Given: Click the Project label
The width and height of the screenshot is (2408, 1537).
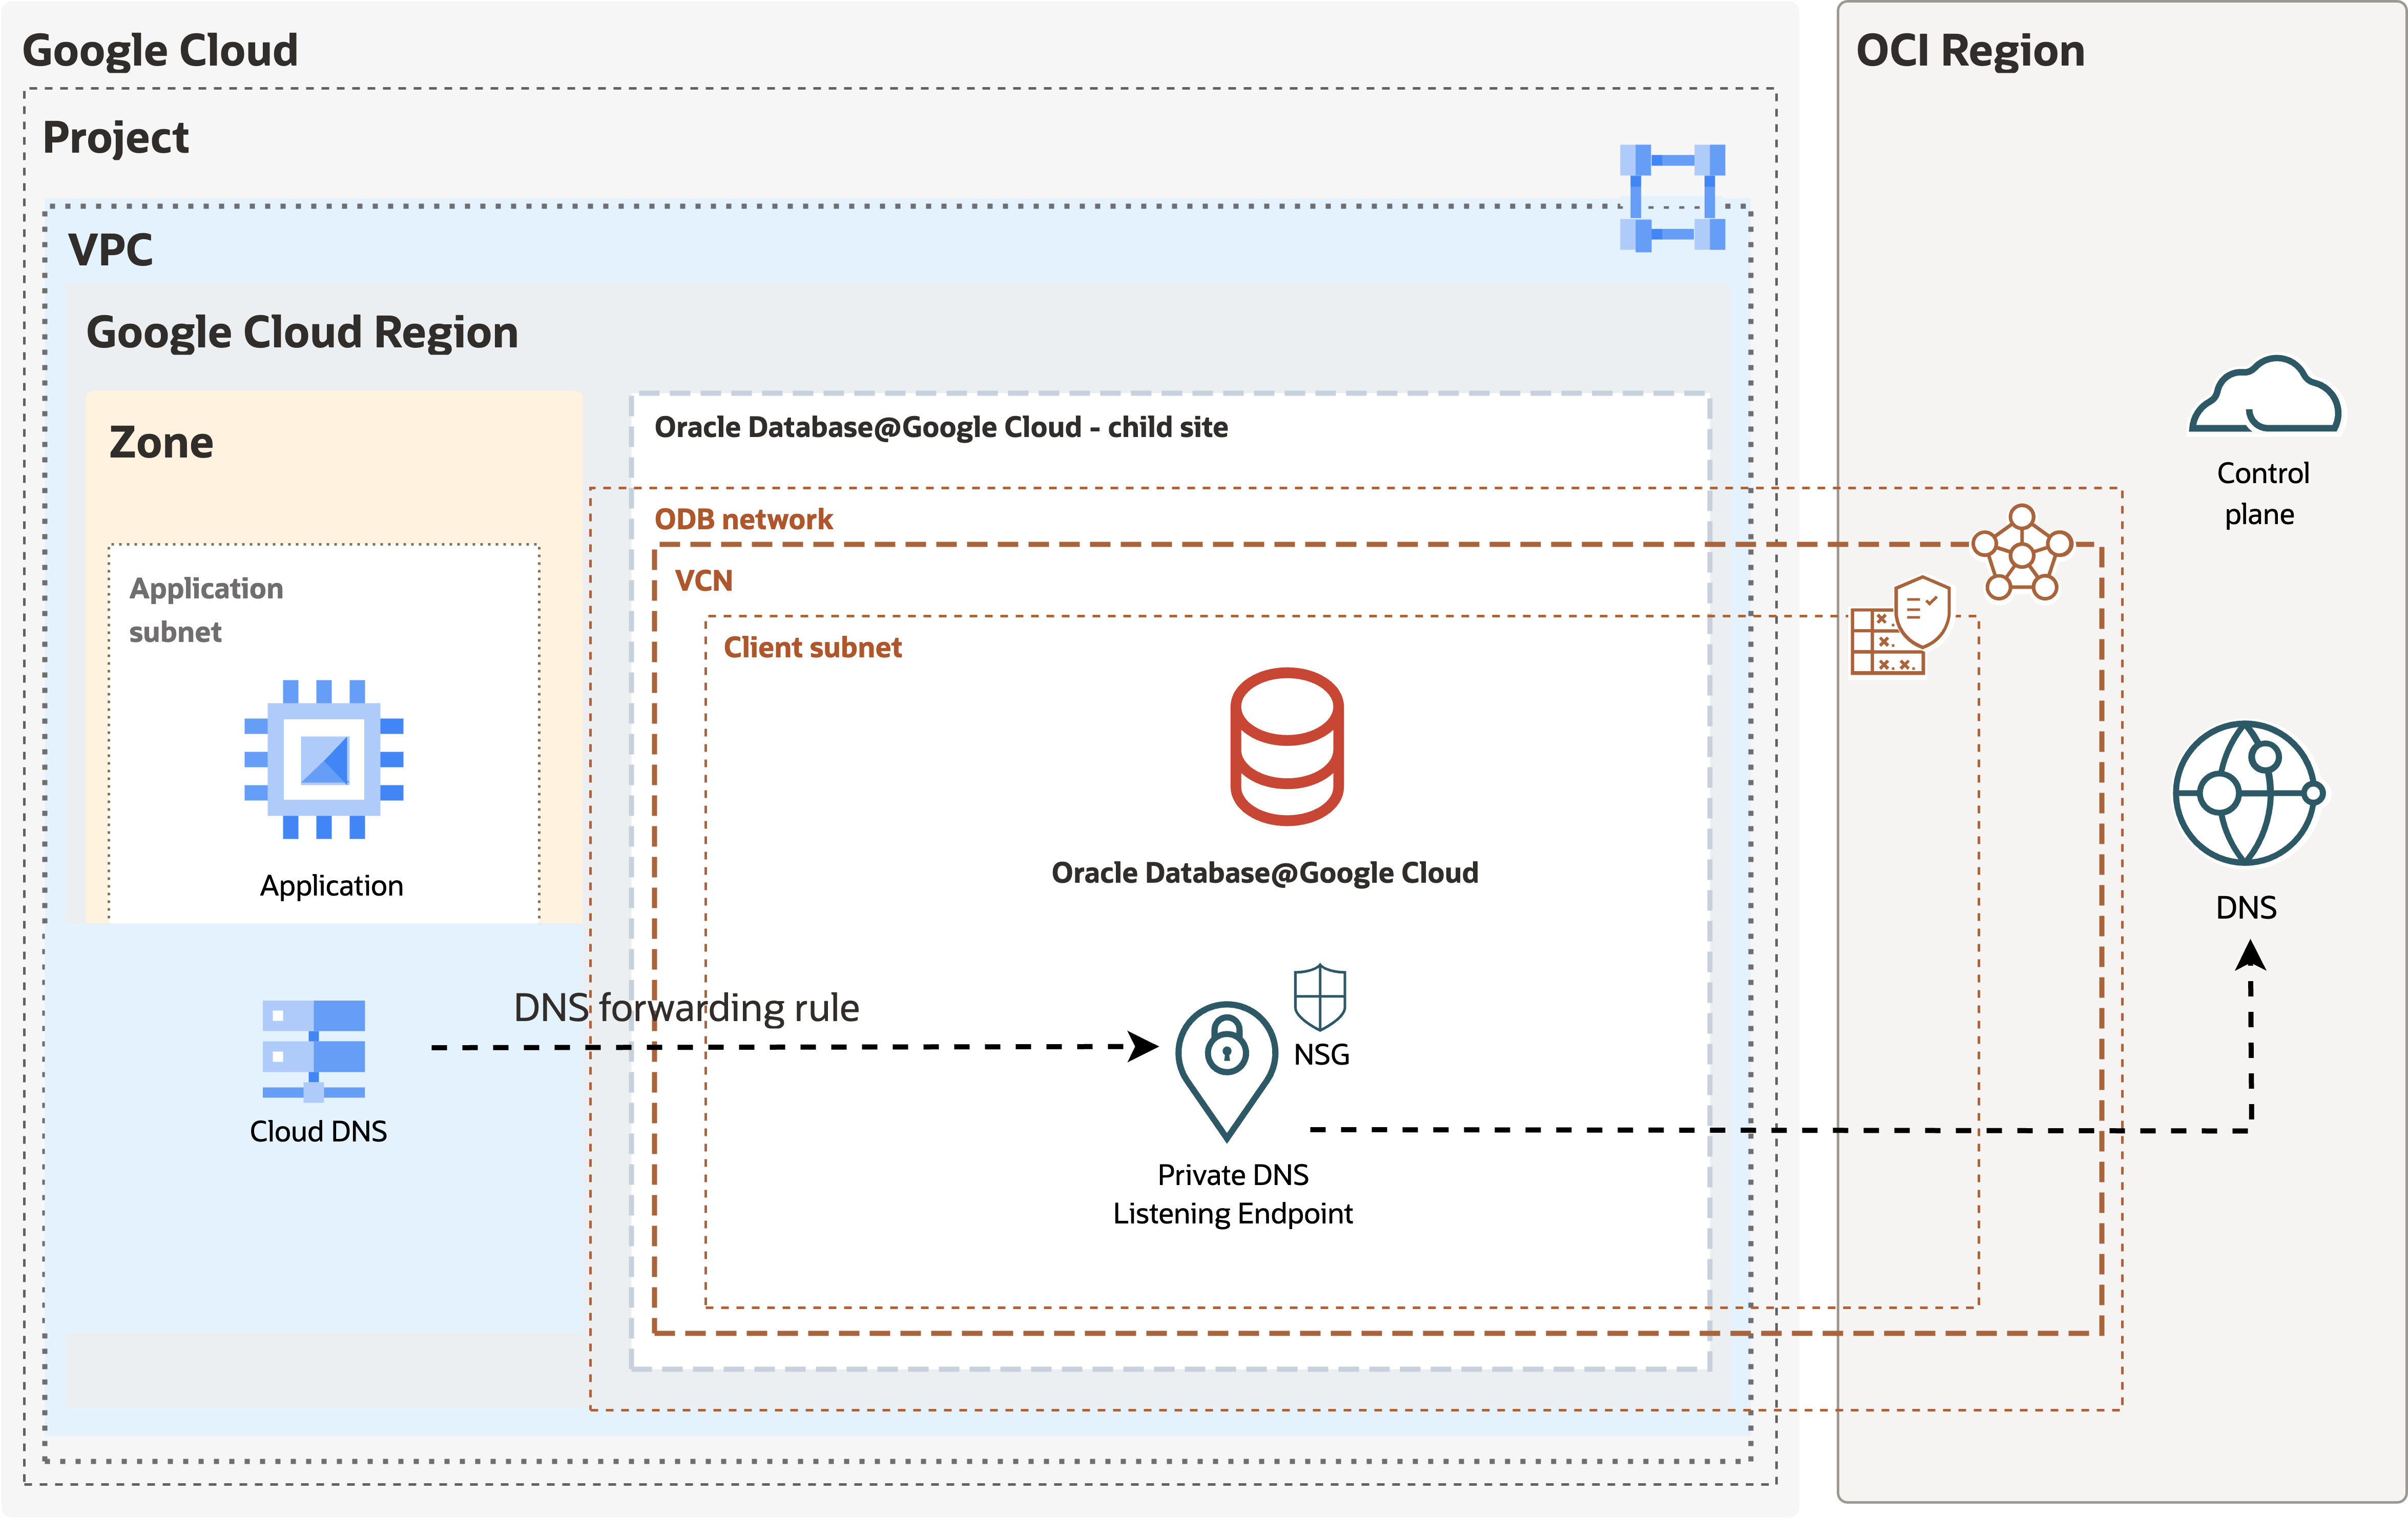Looking at the screenshot, I should [115, 138].
